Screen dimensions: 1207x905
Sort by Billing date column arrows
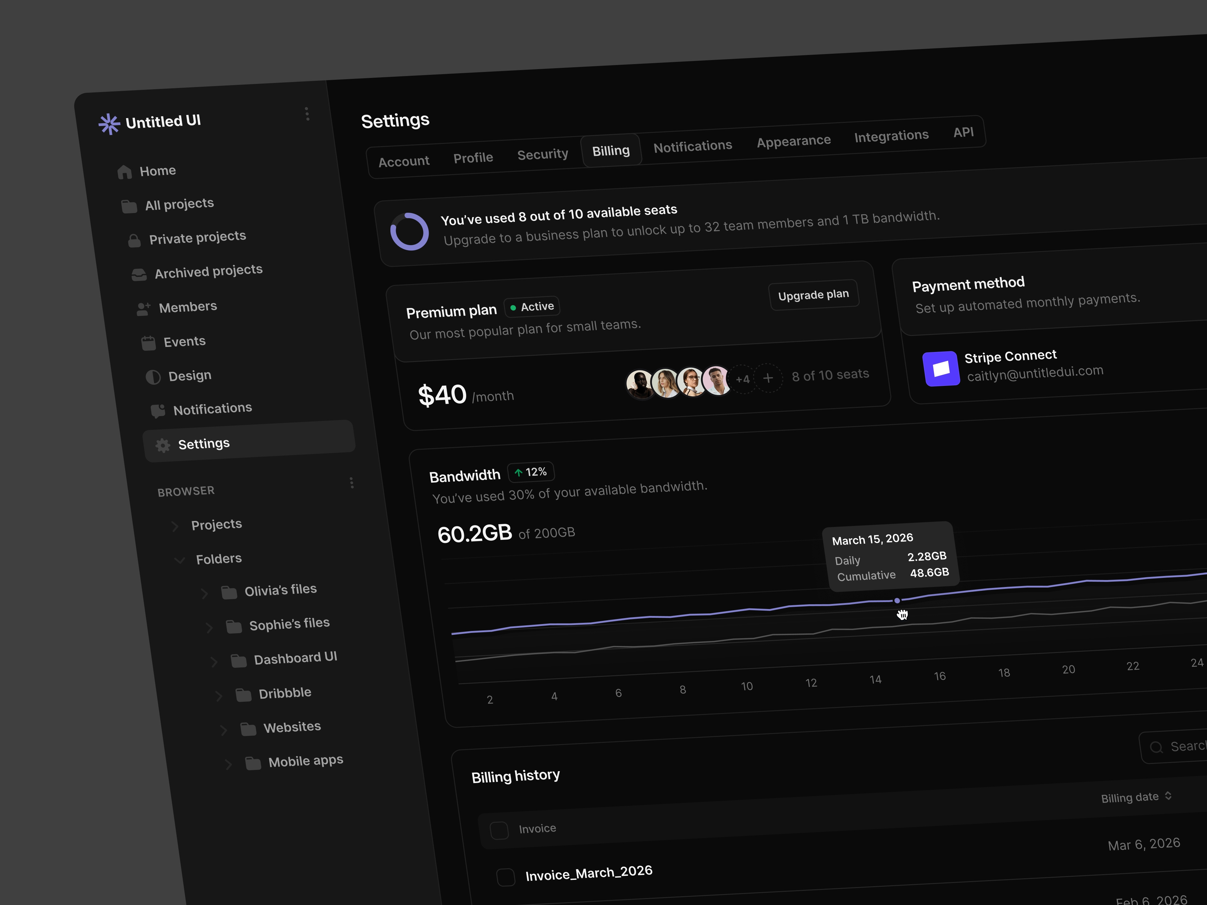coord(1168,796)
